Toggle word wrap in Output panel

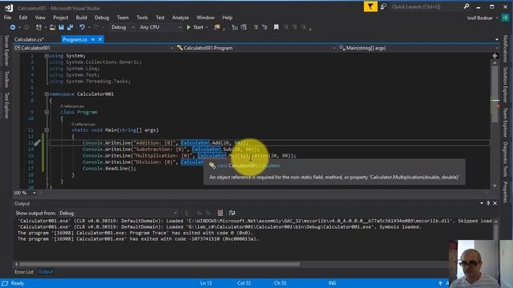click(232, 213)
